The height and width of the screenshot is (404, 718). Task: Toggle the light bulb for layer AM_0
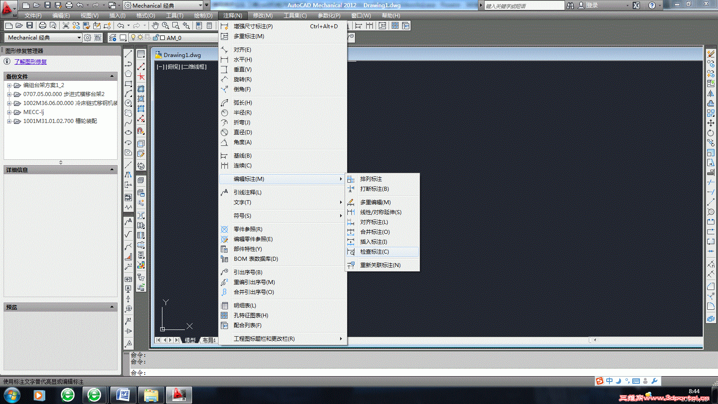(133, 38)
